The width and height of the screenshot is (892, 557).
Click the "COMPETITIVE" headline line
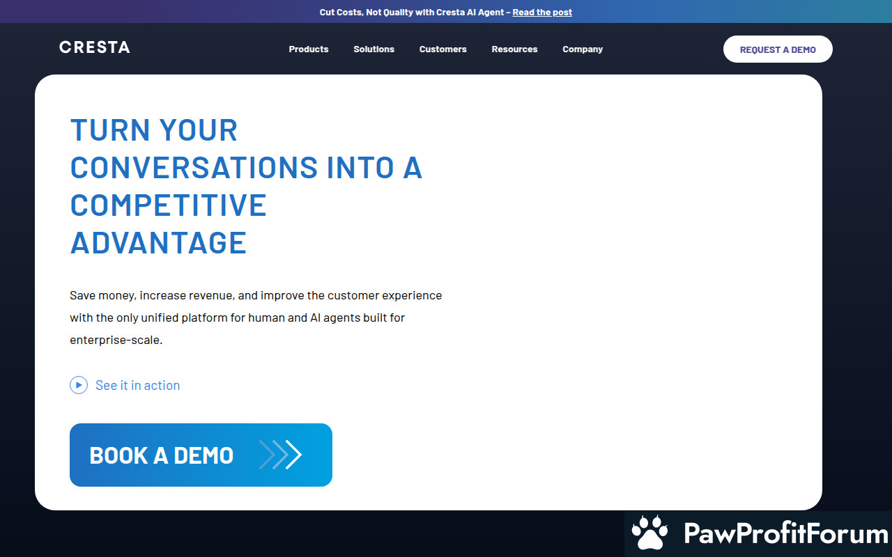click(x=168, y=205)
